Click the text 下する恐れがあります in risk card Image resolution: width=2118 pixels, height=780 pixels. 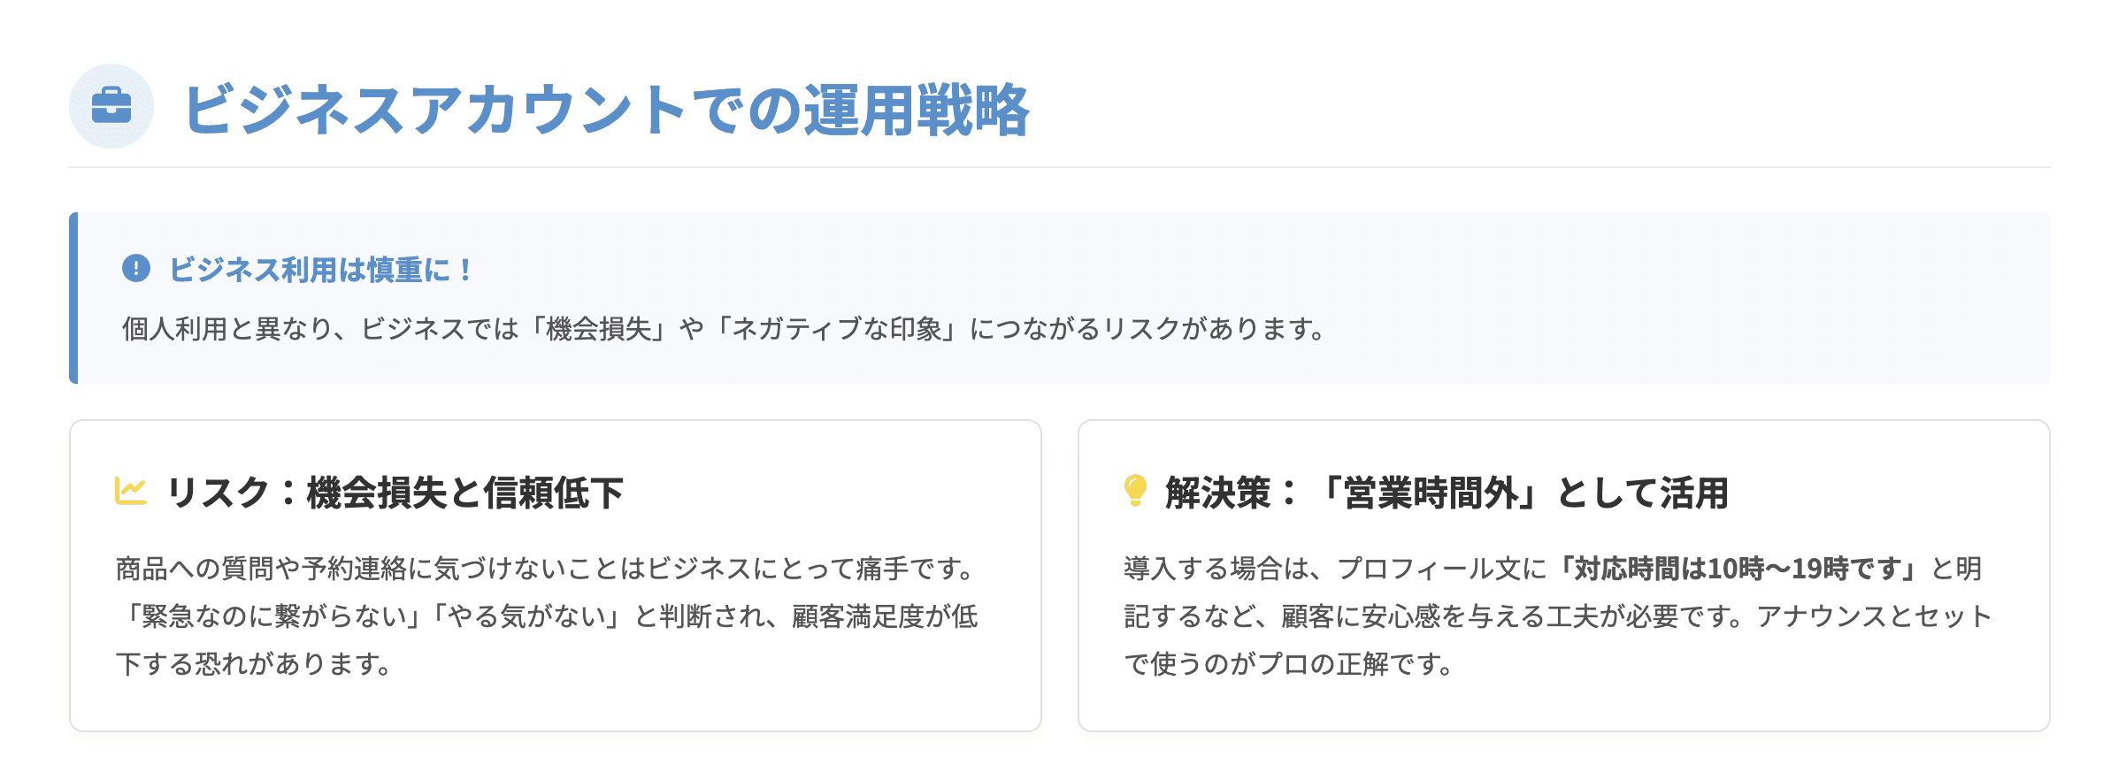click(253, 664)
